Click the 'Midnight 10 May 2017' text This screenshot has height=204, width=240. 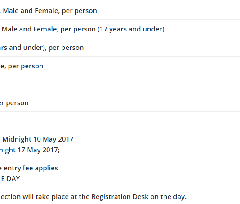38,139
